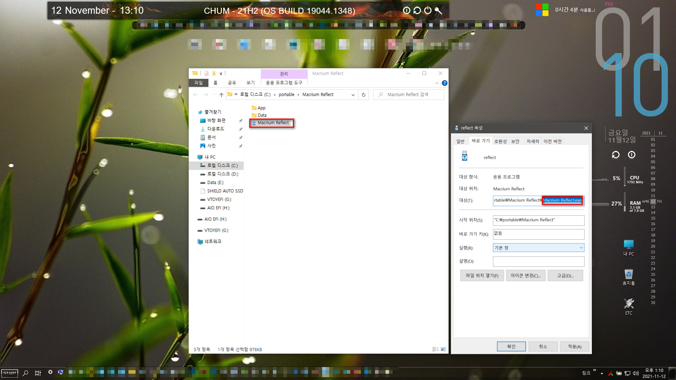This screenshot has height=380, width=676.
Task: Open the 휴지통 recycle bin icon
Action: (x=628, y=277)
